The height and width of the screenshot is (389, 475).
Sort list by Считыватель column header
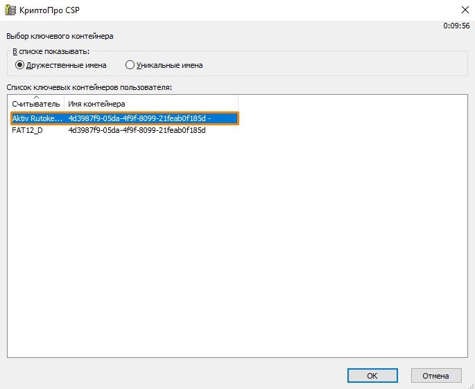point(36,104)
